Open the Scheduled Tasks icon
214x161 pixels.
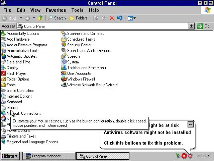(64, 39)
